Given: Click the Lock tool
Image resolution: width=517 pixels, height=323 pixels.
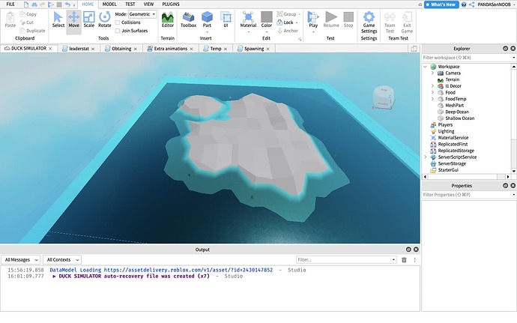Looking at the screenshot, I should [286, 22].
